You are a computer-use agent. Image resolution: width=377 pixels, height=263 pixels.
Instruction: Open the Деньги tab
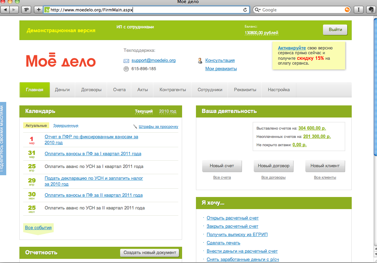tap(62, 90)
